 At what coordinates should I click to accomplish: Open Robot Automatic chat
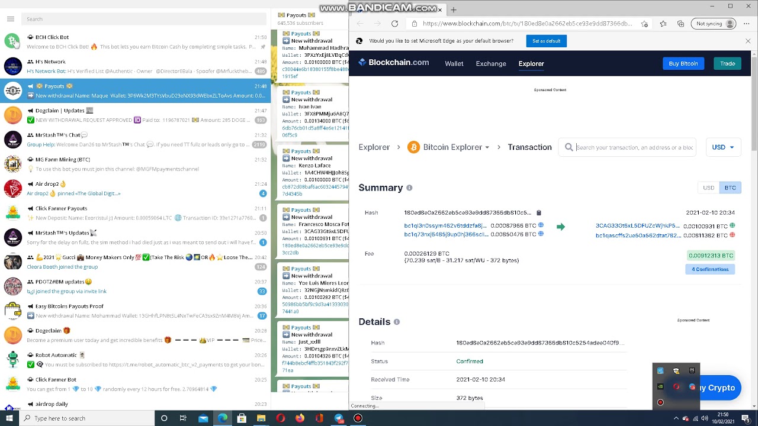tap(135, 360)
